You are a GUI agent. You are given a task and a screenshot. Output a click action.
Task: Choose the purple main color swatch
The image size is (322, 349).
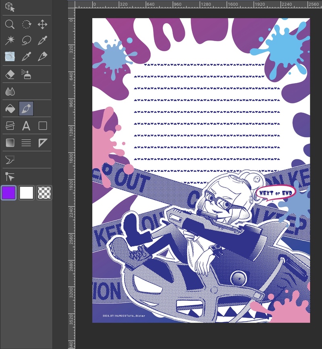9,193
